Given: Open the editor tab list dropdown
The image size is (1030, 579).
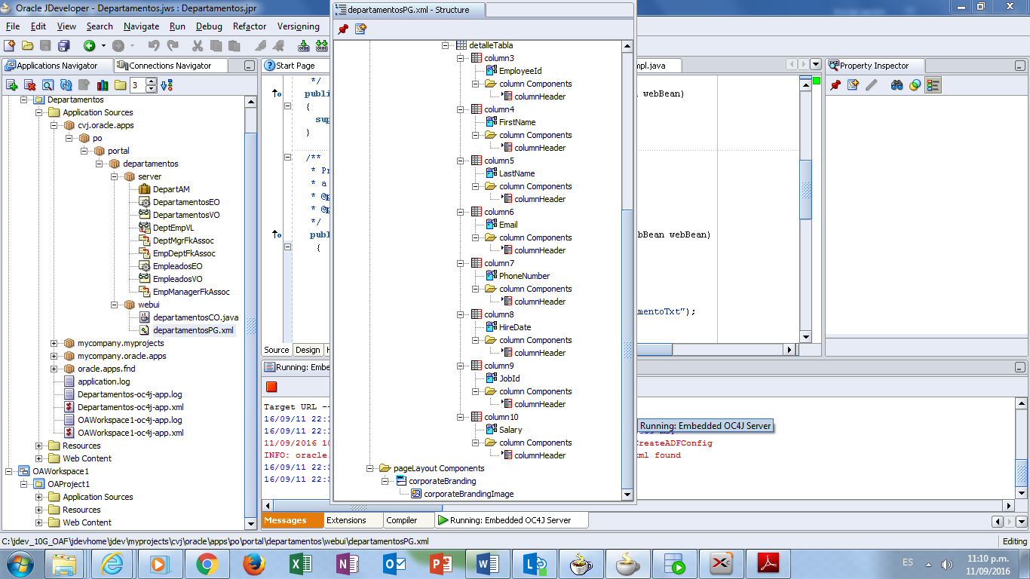Looking at the screenshot, I should click(815, 65).
